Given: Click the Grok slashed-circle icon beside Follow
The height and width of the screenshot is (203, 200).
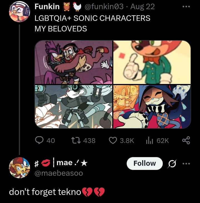Looking at the screenshot, I should [172, 164].
